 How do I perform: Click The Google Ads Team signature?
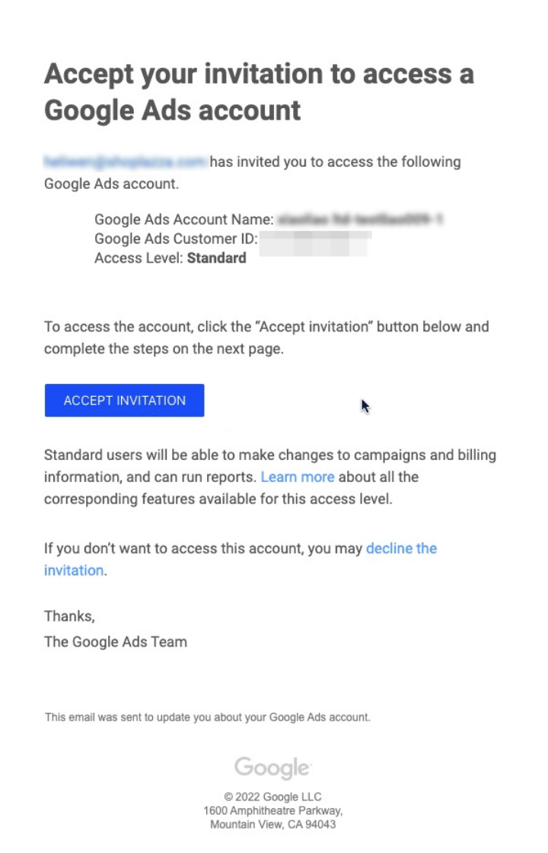[x=116, y=642]
